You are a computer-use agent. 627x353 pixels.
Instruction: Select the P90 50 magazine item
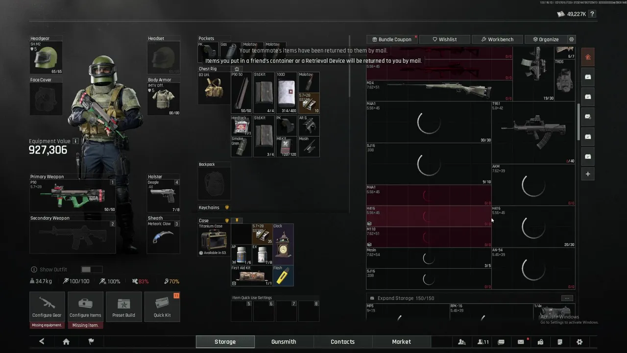[x=241, y=93]
